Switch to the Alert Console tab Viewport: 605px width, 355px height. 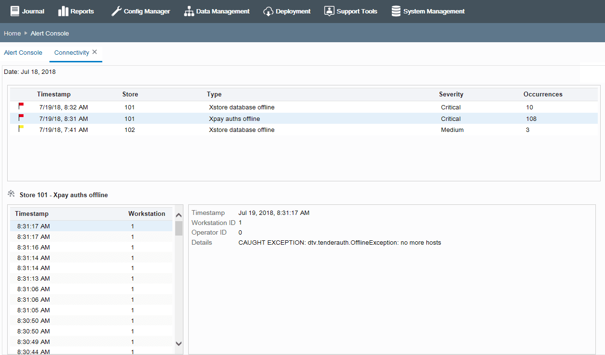[23, 53]
